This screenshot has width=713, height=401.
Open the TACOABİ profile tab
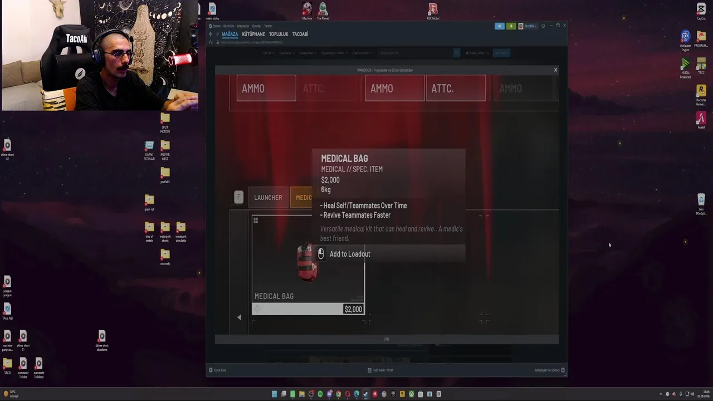pyautogui.click(x=300, y=34)
